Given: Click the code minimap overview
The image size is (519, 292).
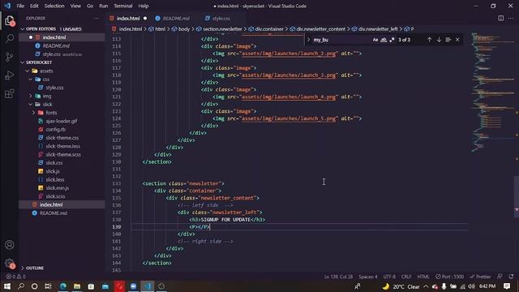Looking at the screenshot, I should click(491, 92).
